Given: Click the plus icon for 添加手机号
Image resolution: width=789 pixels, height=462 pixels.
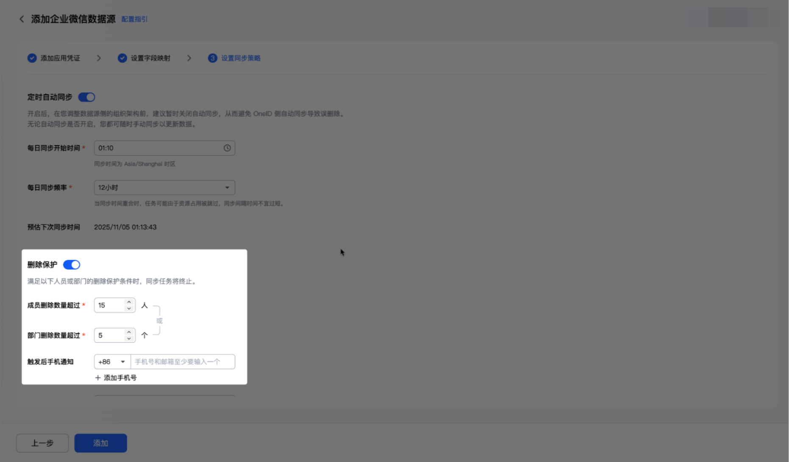Looking at the screenshot, I should pyautogui.click(x=98, y=378).
